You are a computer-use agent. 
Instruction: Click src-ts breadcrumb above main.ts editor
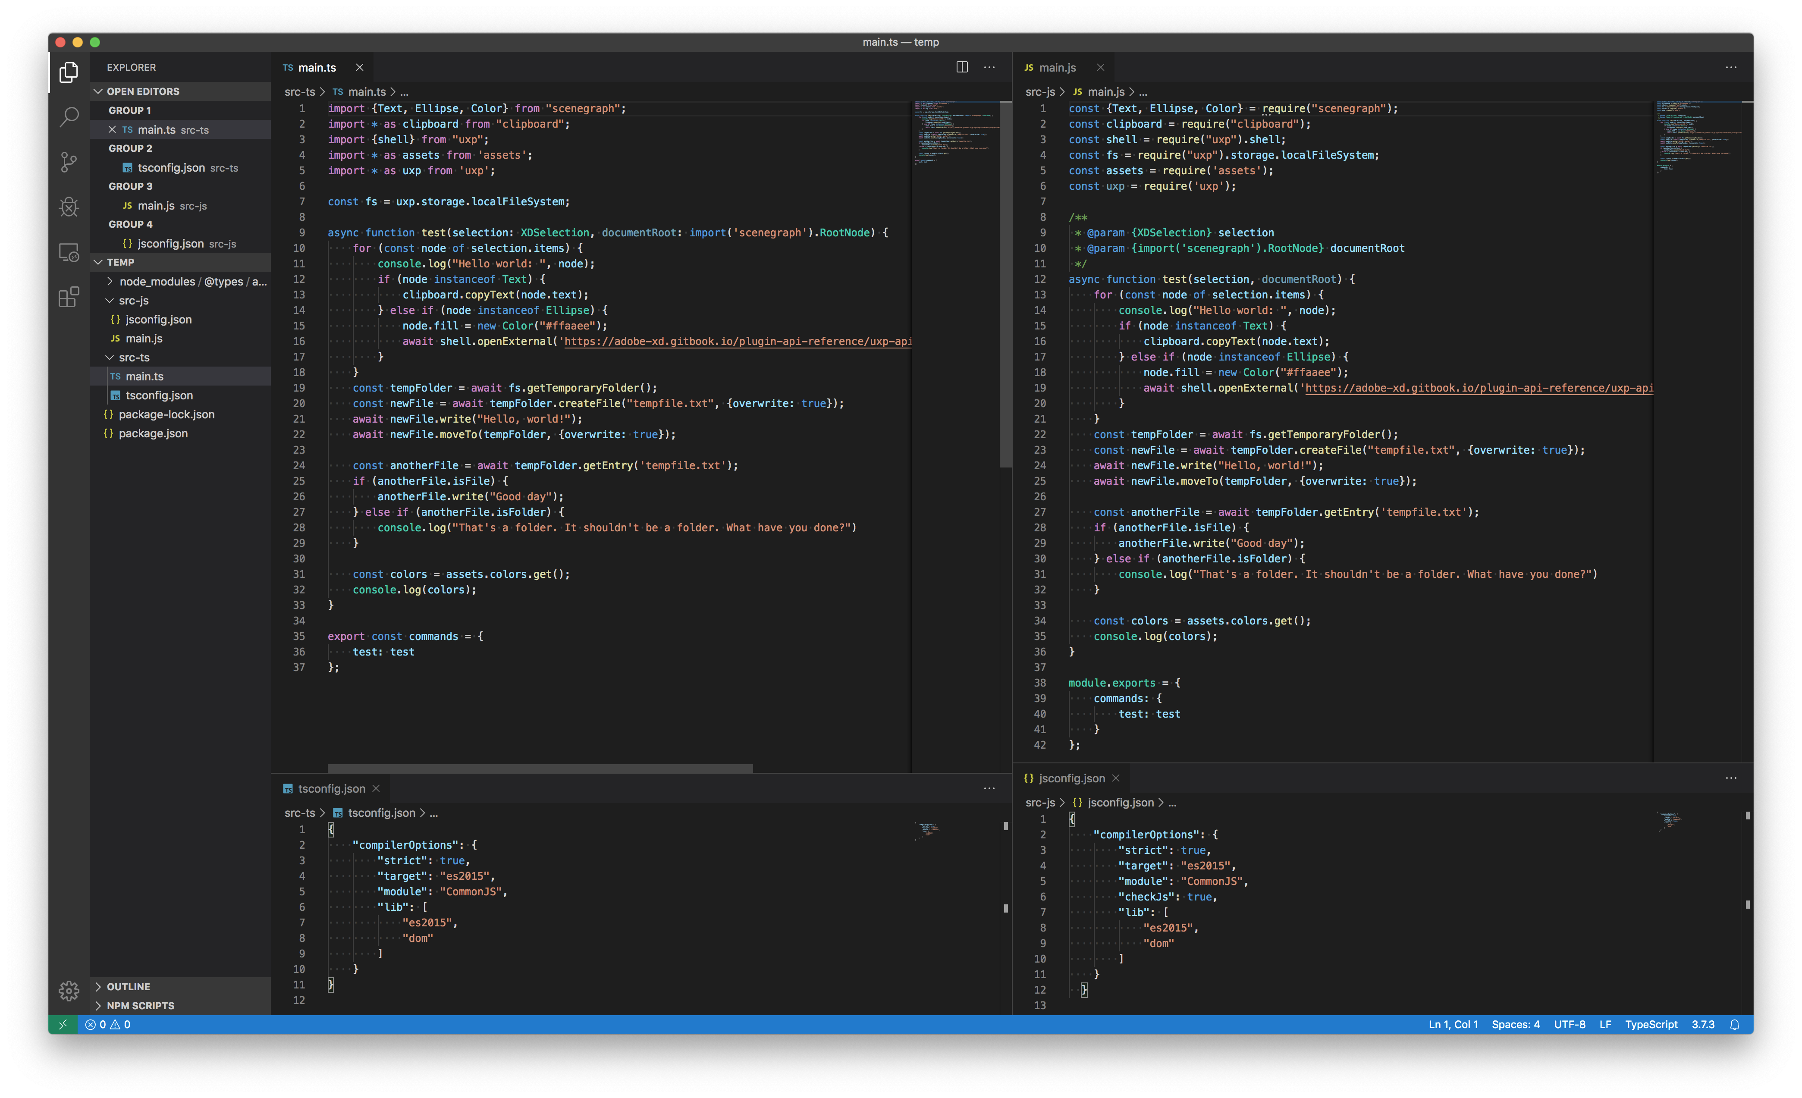pyautogui.click(x=300, y=91)
